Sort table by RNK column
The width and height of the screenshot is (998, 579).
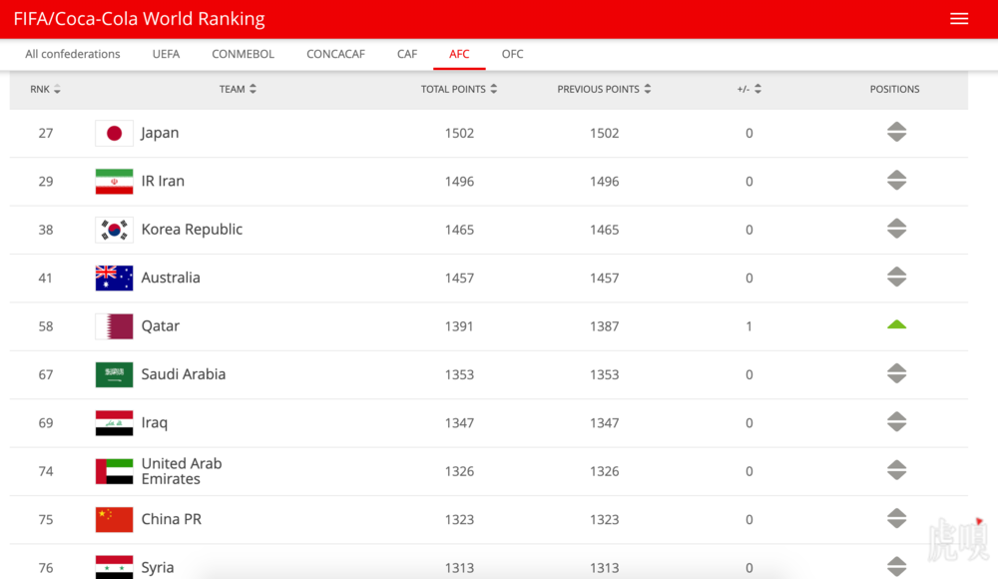[45, 89]
